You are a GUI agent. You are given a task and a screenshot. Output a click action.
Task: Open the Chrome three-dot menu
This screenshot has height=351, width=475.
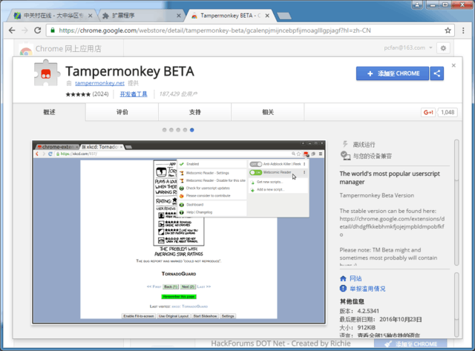point(463,30)
